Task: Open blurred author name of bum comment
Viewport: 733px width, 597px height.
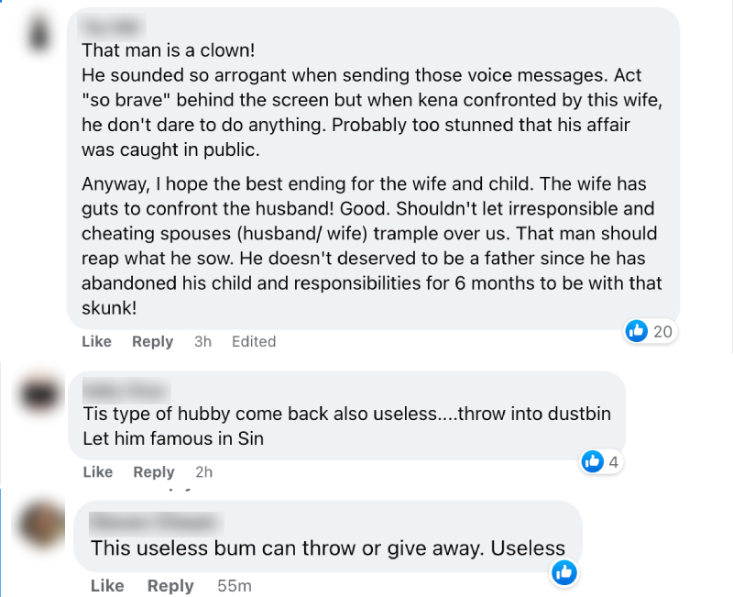Action: 156,522
